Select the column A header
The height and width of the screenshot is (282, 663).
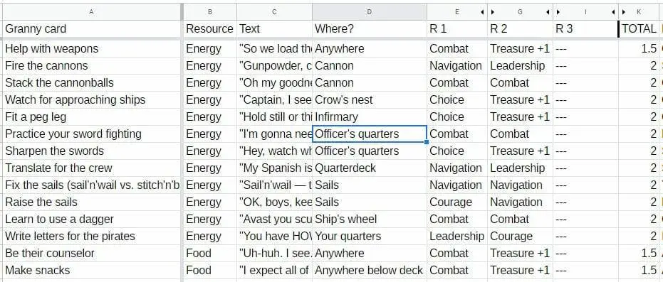tap(92, 12)
